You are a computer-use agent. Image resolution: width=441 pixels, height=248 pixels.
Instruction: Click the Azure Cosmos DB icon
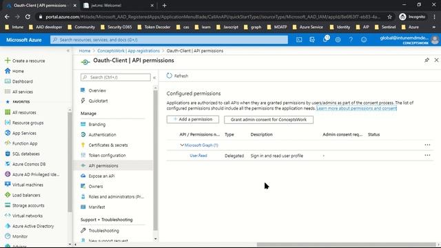(8, 164)
